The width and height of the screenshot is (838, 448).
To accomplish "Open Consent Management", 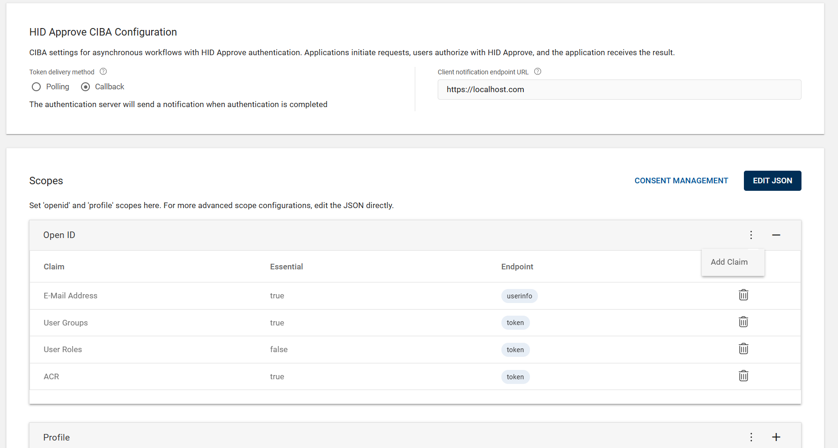I will [681, 181].
